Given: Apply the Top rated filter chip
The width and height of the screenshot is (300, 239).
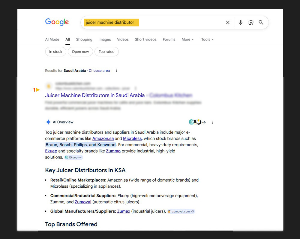Looking at the screenshot, I should click(x=106, y=52).
